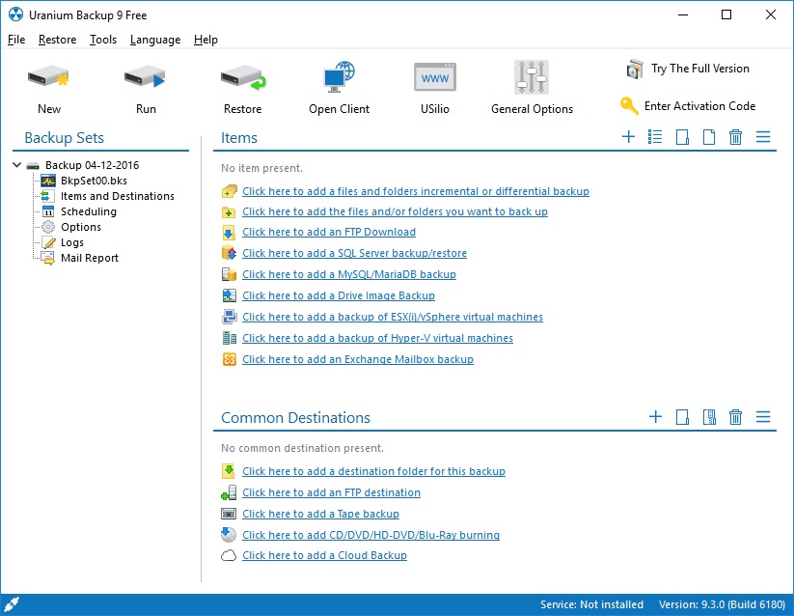Create a new backup set
Viewport: 794px width, 616px height.
click(x=48, y=84)
